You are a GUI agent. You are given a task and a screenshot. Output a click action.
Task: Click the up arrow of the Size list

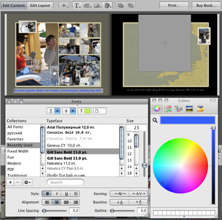[136, 168]
